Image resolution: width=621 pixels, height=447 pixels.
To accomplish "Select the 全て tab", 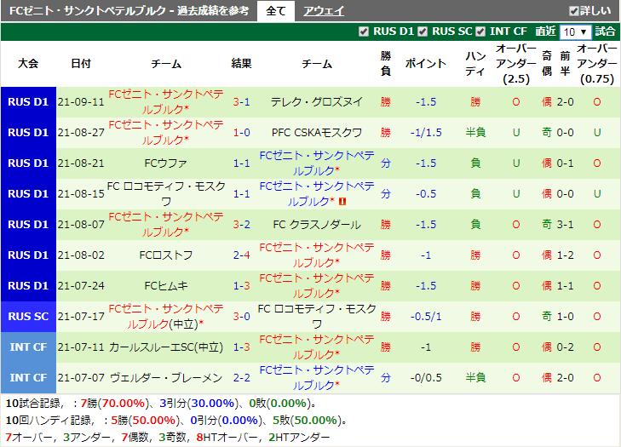I will 276,11.
